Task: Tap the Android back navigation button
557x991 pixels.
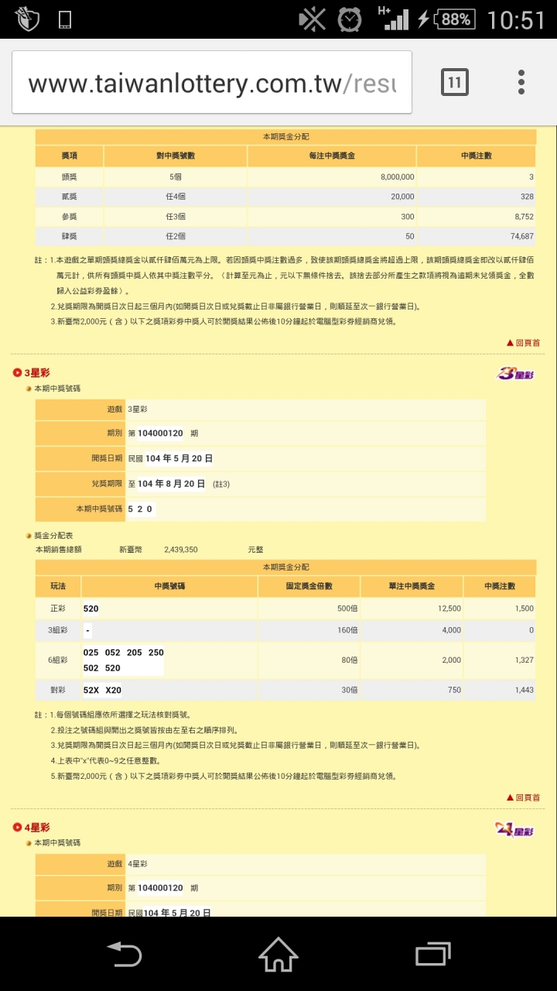Action: (x=124, y=954)
